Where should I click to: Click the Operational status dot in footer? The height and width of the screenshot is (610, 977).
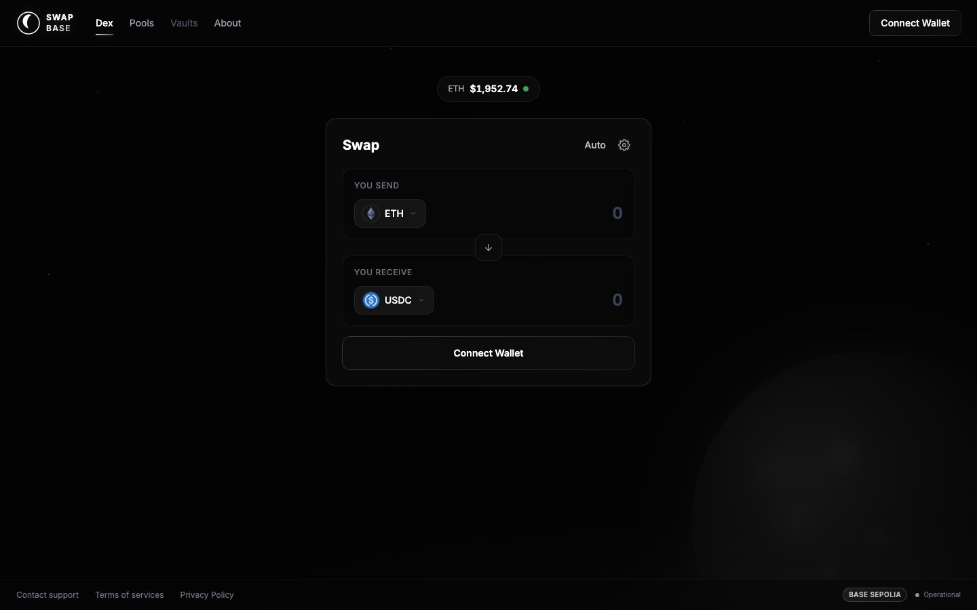coord(917,595)
